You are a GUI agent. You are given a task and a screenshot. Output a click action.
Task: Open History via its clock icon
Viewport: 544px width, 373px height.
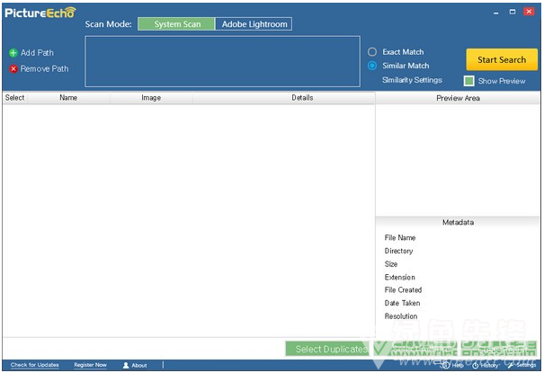tap(476, 366)
